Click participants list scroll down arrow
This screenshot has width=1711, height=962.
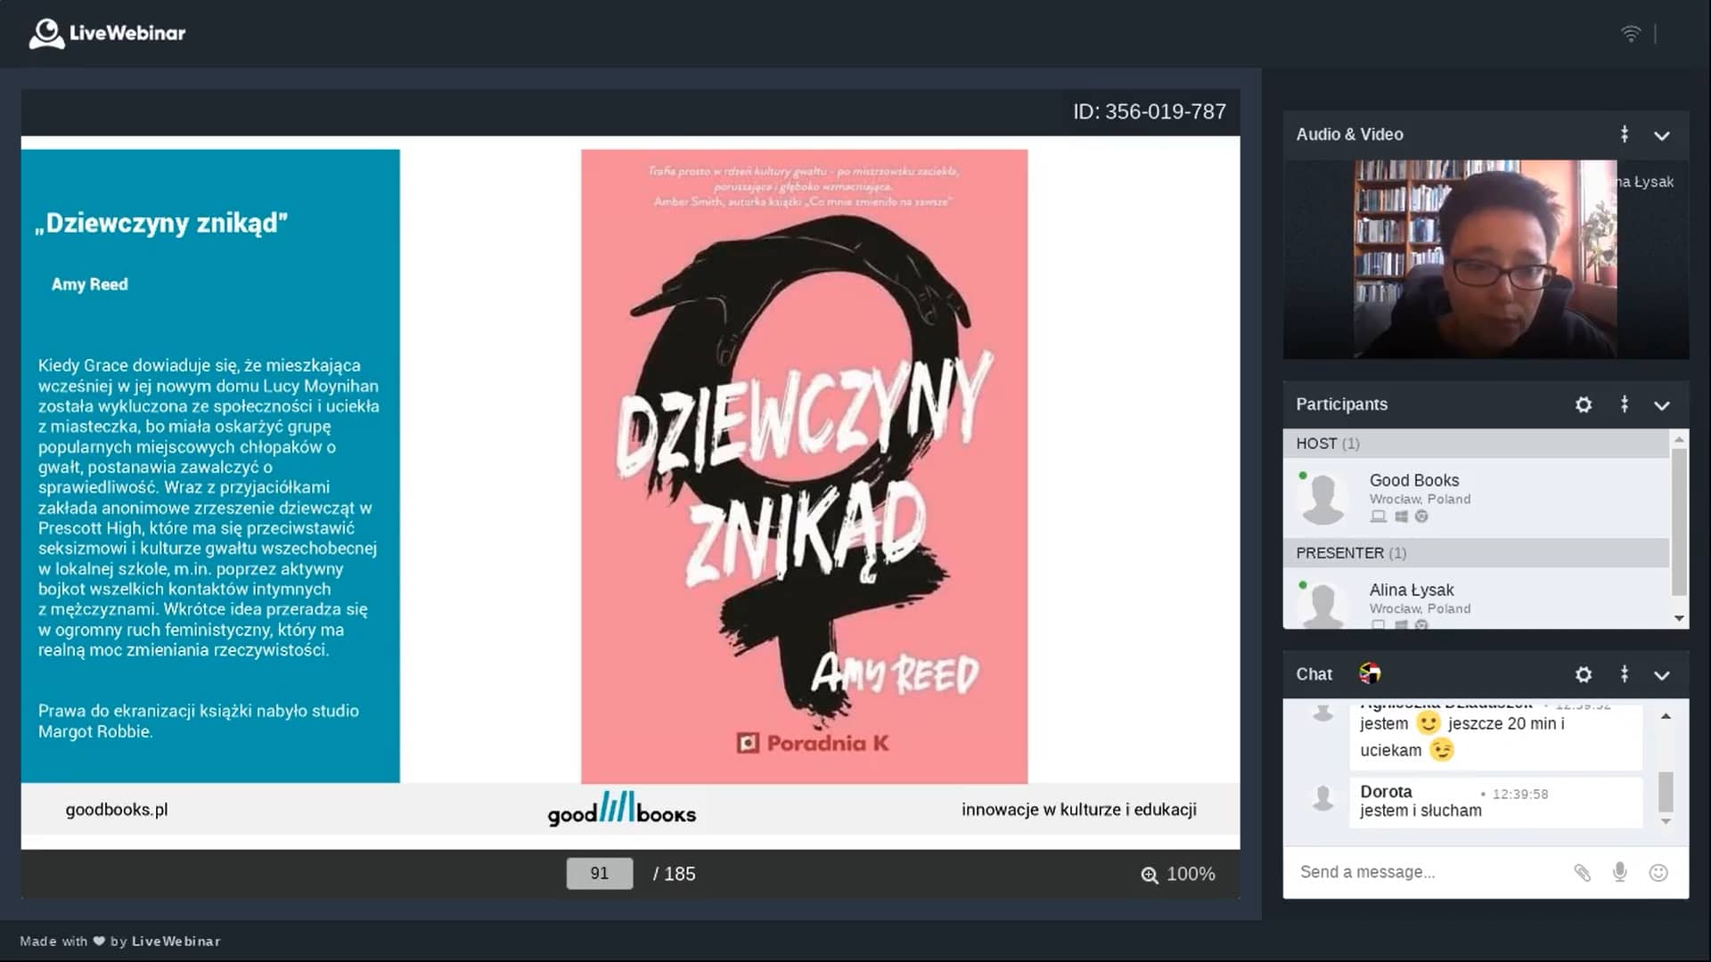1679,618
